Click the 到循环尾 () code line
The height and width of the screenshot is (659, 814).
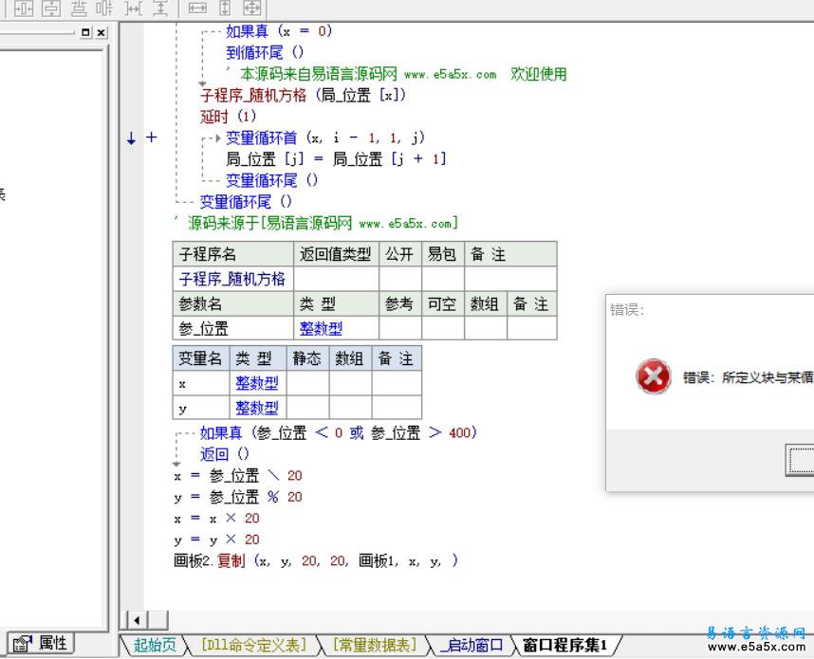pos(265,52)
